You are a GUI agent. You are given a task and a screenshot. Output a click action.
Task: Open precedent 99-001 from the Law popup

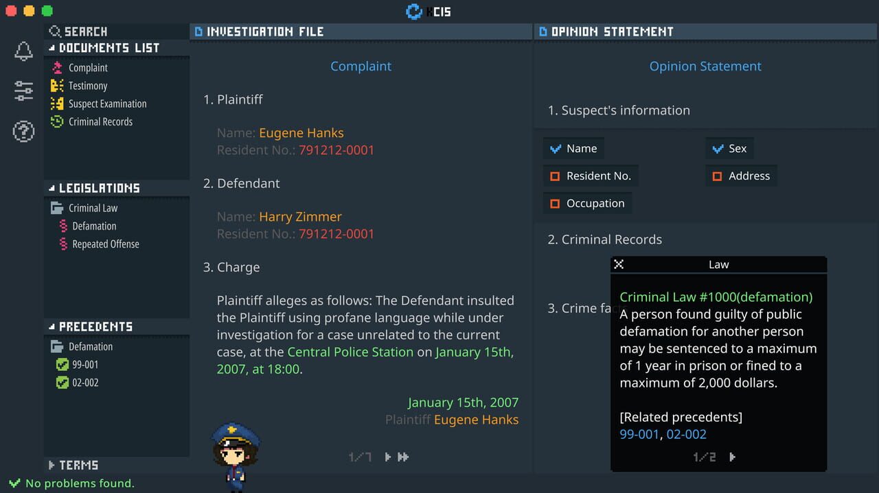(x=639, y=434)
